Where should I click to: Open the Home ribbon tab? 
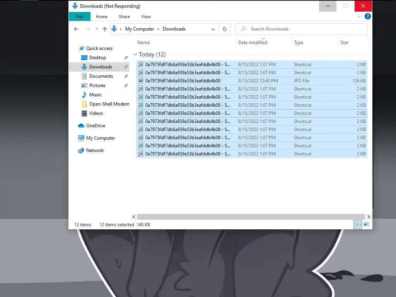tap(102, 17)
